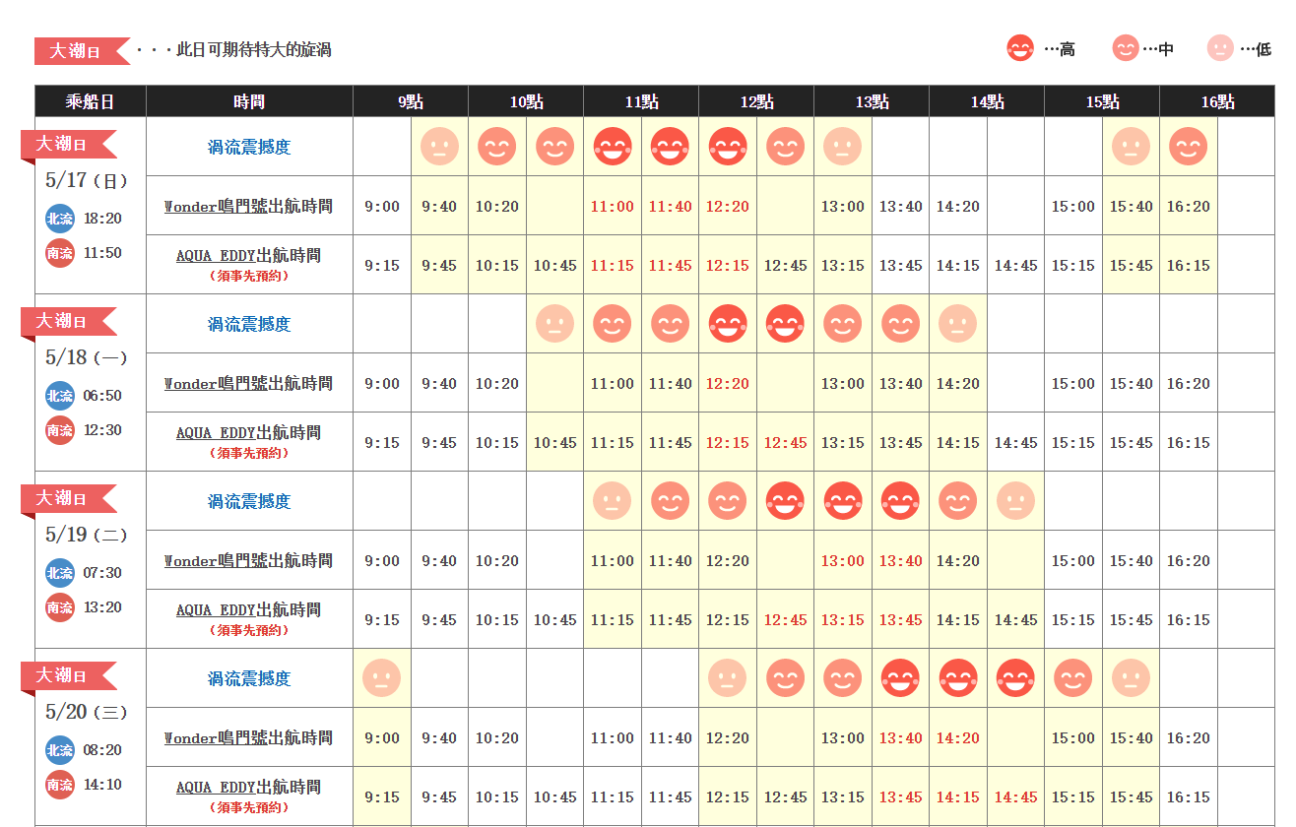The width and height of the screenshot is (1296, 827).
Task: Click the 此日可期待特大的旋渦 description text
Action: click(x=253, y=49)
